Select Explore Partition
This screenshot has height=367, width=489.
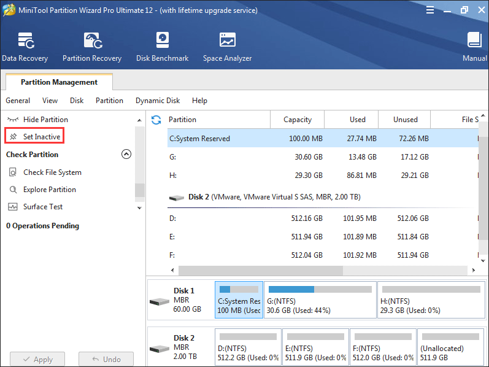pos(50,190)
